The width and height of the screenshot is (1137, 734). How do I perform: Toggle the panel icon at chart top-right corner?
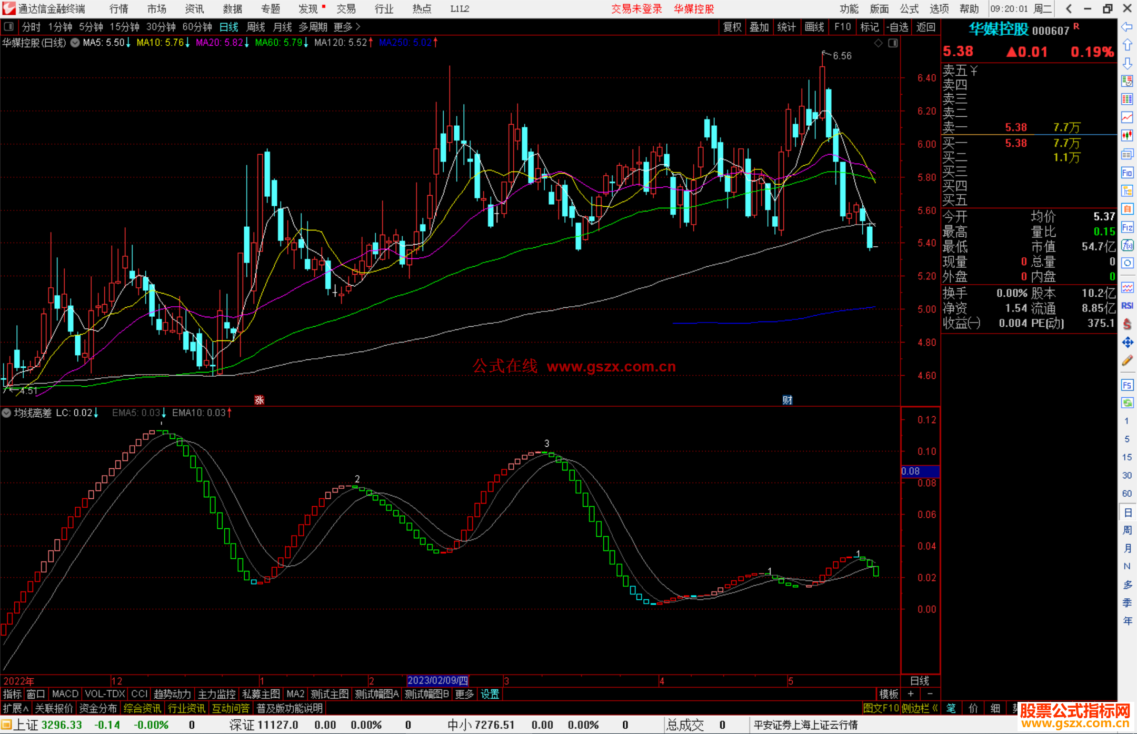tap(893, 43)
